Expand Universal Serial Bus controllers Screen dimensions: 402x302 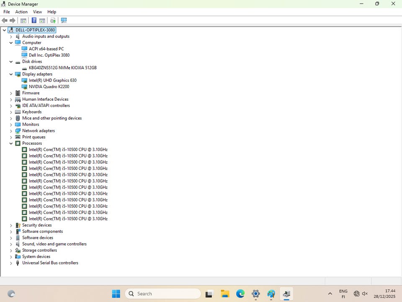(x=11, y=263)
